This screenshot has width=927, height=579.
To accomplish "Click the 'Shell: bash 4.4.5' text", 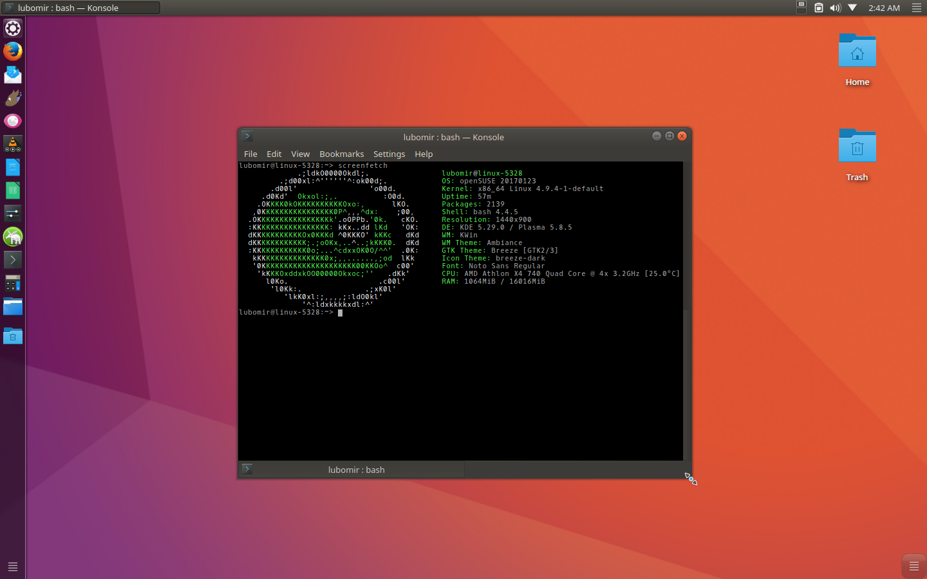I will [480, 212].
